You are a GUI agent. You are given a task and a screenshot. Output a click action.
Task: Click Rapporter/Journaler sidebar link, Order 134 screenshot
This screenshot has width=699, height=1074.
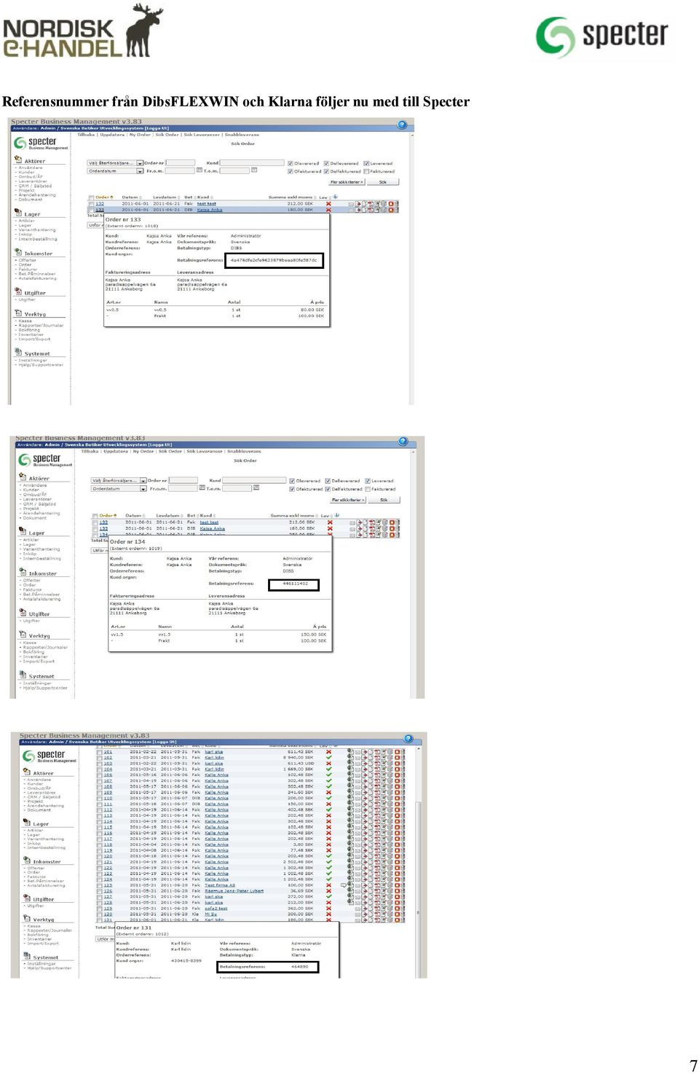45,647
